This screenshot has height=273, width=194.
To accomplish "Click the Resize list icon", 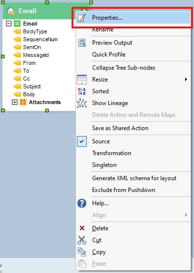I will (x=82, y=80).
